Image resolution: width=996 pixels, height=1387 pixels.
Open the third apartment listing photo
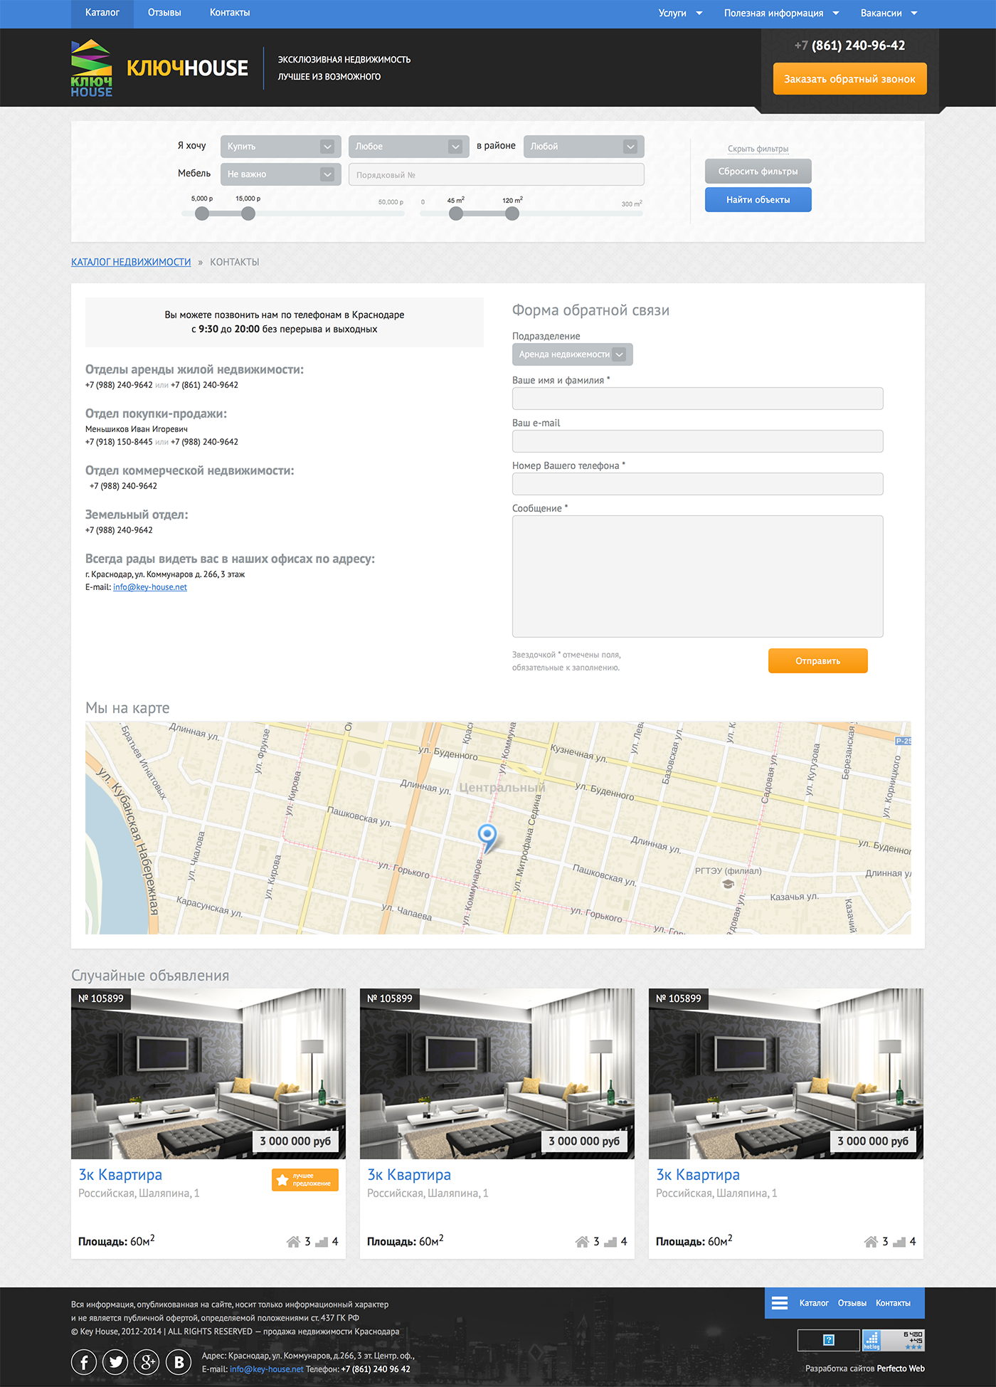click(786, 1074)
